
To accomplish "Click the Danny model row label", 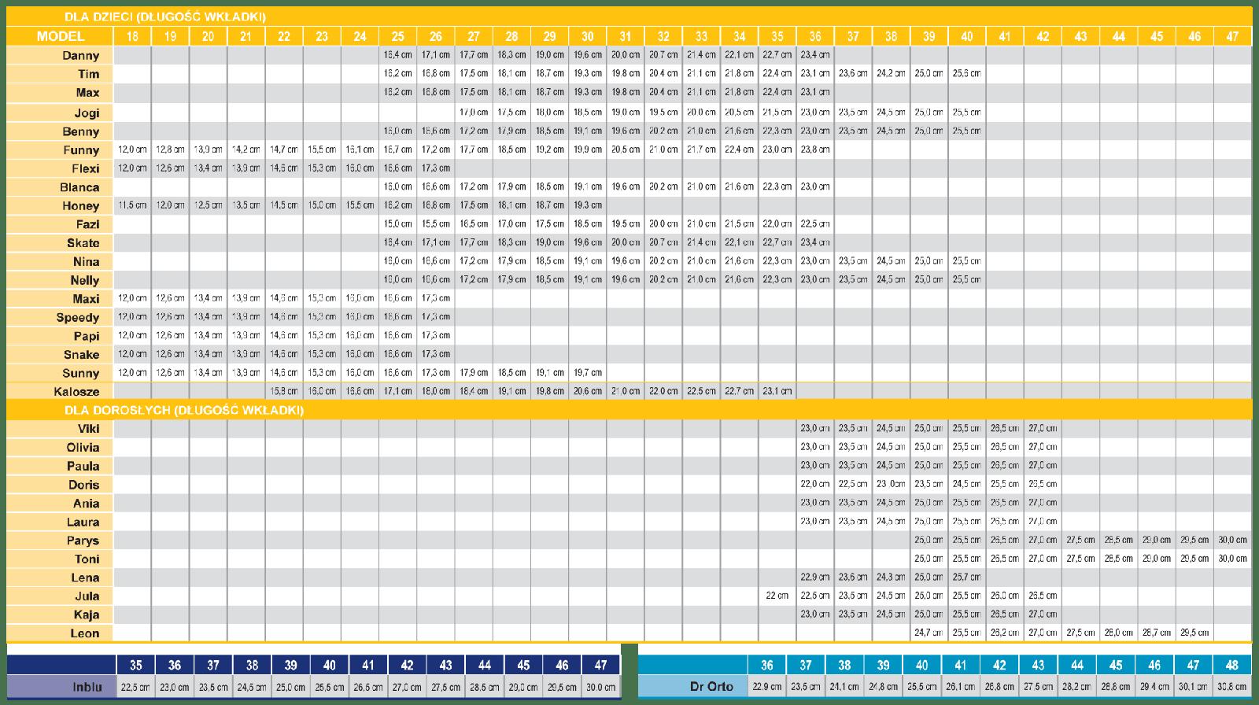I will (x=81, y=55).
